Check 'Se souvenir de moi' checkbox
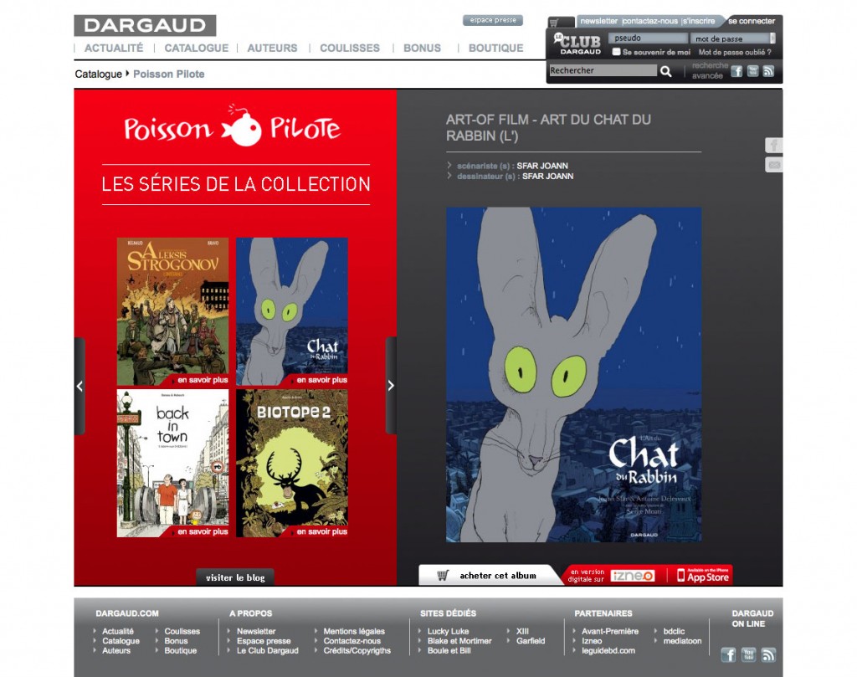 pyautogui.click(x=616, y=52)
